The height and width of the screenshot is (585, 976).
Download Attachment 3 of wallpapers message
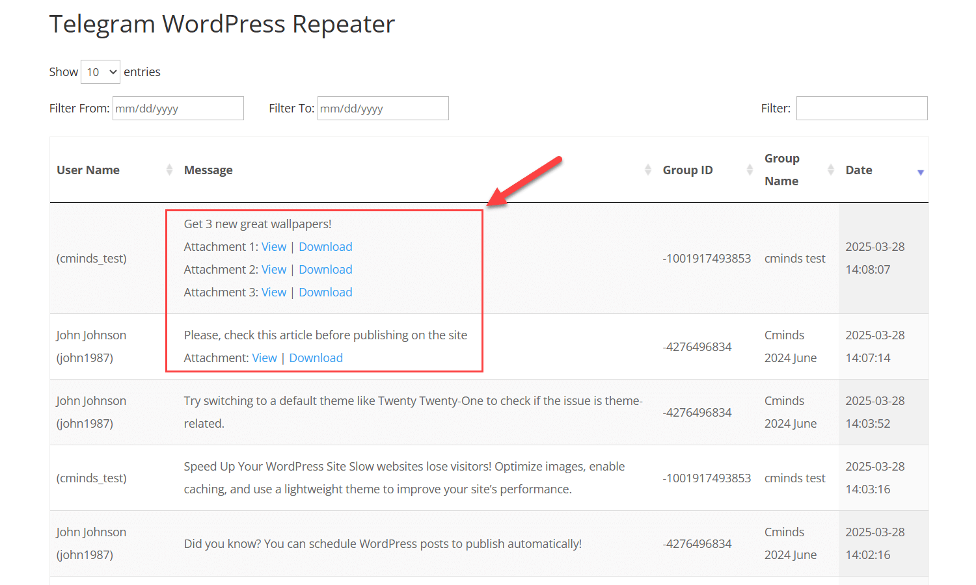(x=325, y=292)
